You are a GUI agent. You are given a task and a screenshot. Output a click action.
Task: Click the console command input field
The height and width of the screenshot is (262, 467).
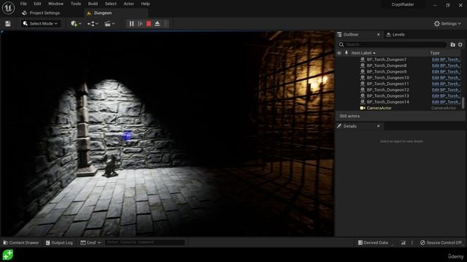(144, 242)
